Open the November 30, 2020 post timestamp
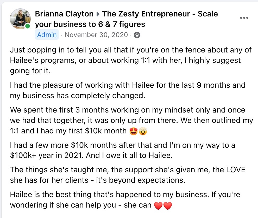 96,35
